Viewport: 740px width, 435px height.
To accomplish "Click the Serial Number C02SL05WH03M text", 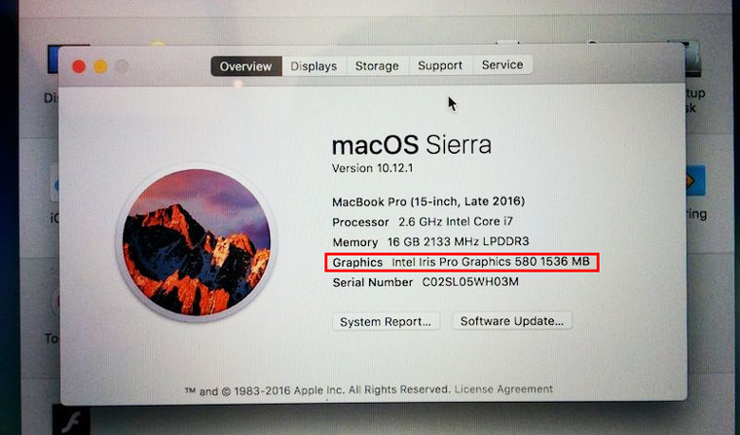I will [425, 282].
